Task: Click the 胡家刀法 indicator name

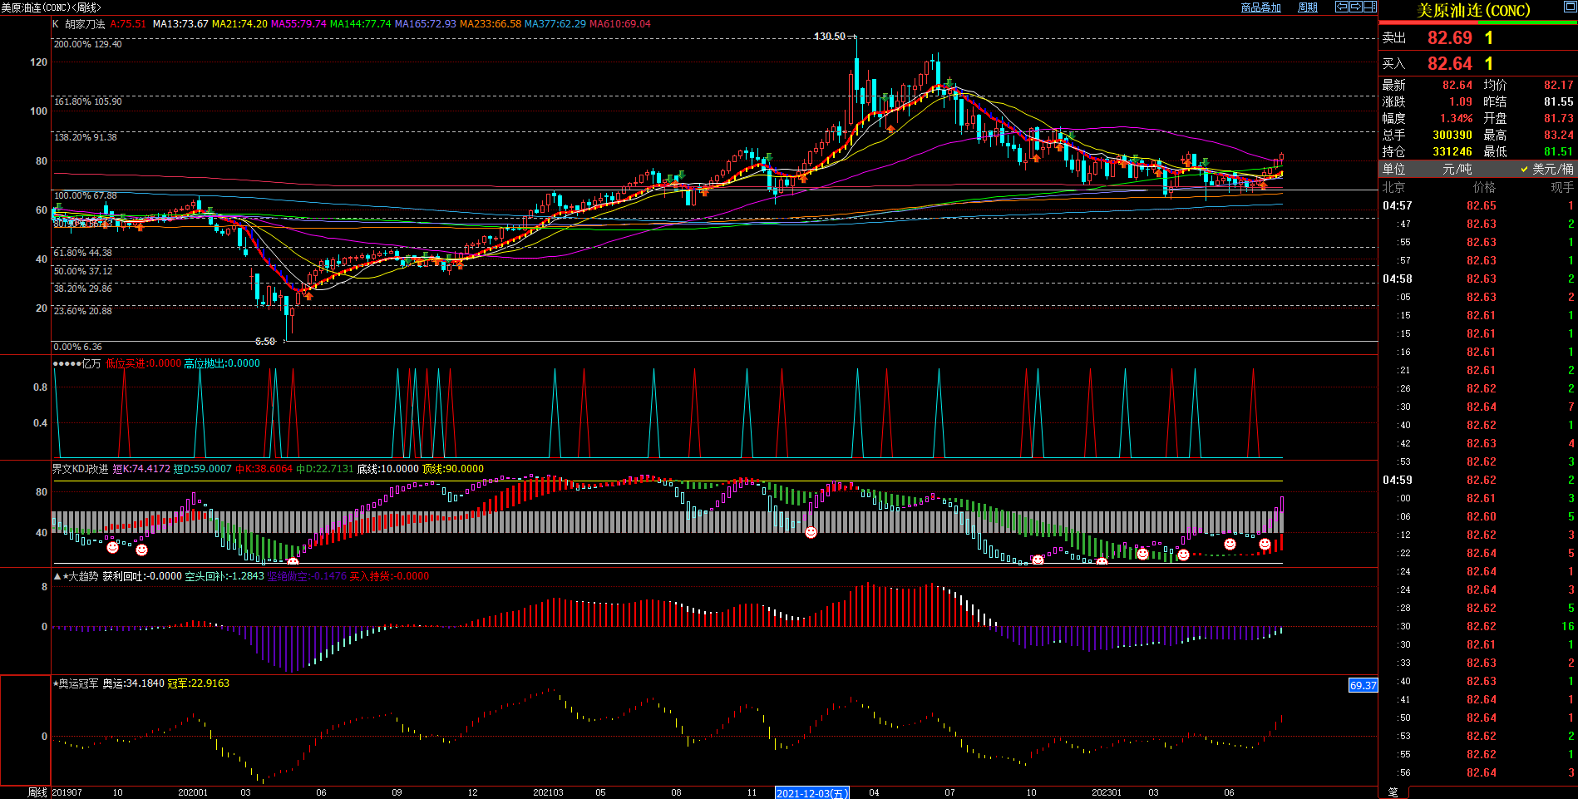Action: (85, 24)
